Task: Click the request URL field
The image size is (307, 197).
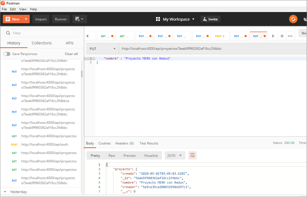Action: [x=213, y=49]
